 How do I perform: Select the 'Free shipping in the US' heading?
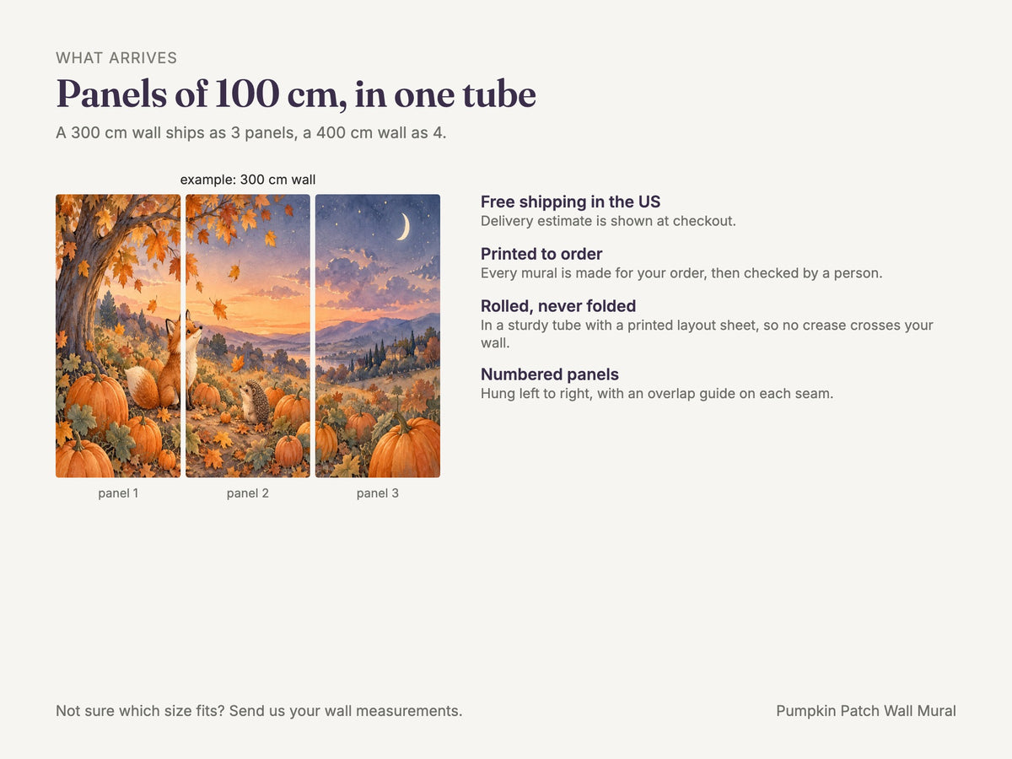(x=570, y=202)
